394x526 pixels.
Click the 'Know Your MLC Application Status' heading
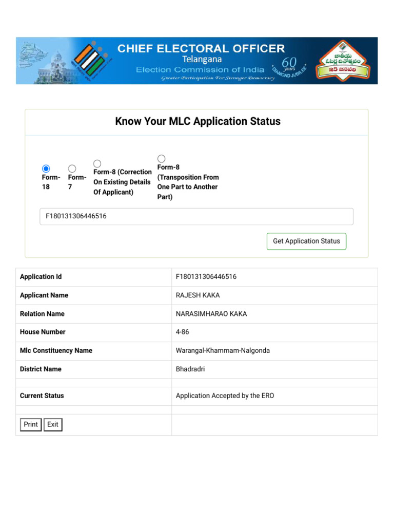coord(198,121)
